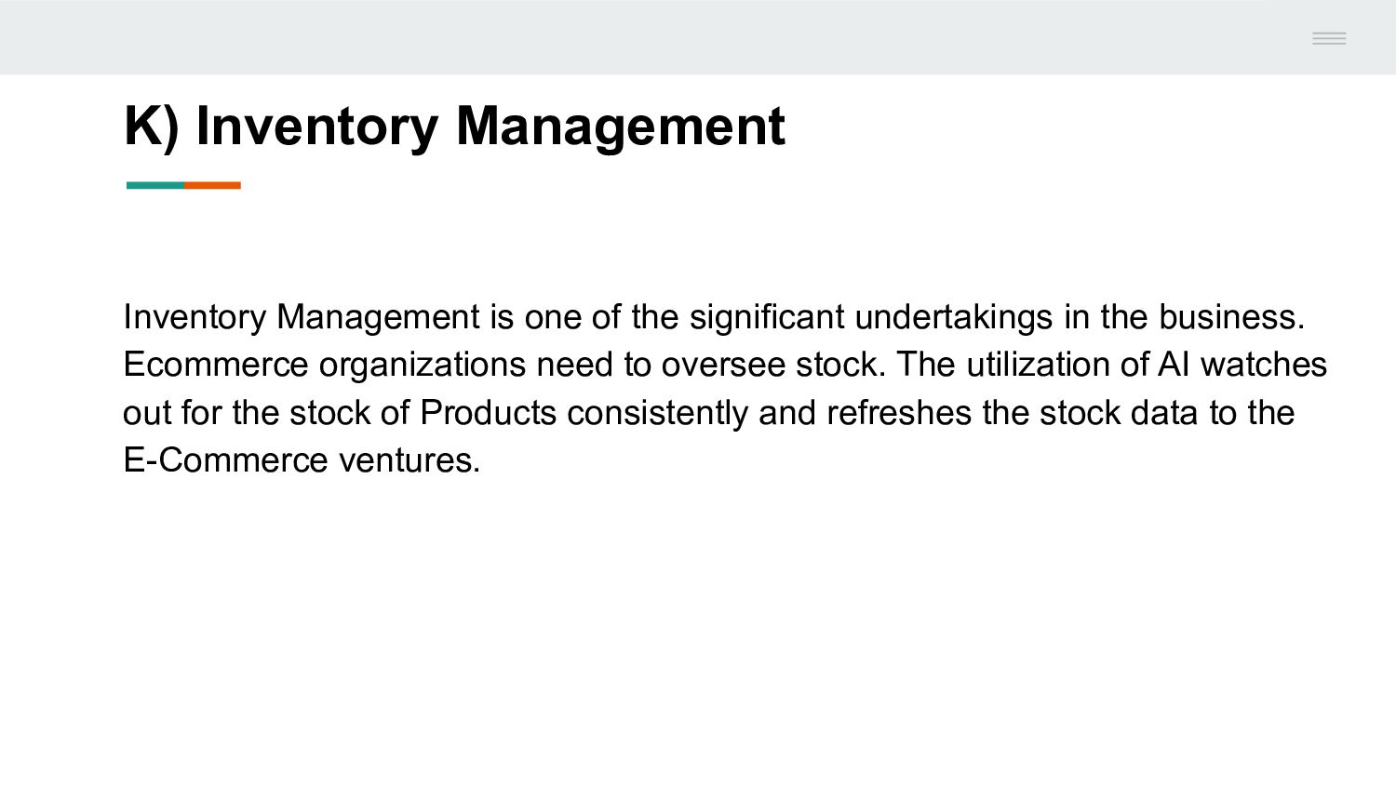Click the word 'significant' in the paragraph
1396x785 pixels.
click(x=767, y=318)
